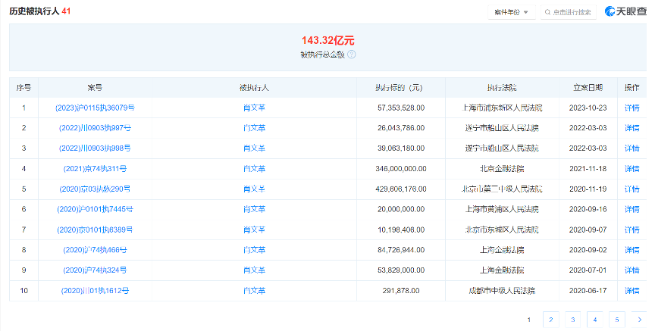Open case (2020)沪74执324号
Screen dimensions: 655x331
pyautogui.click(x=95, y=270)
